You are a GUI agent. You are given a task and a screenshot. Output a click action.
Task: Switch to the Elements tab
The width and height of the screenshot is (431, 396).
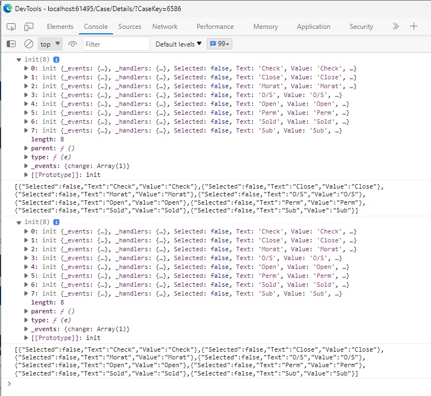(60, 27)
